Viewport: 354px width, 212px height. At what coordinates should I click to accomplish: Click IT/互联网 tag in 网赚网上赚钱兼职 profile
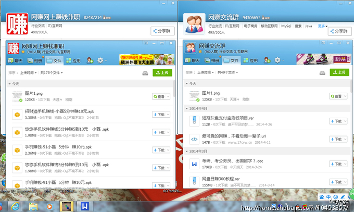point(55,26)
